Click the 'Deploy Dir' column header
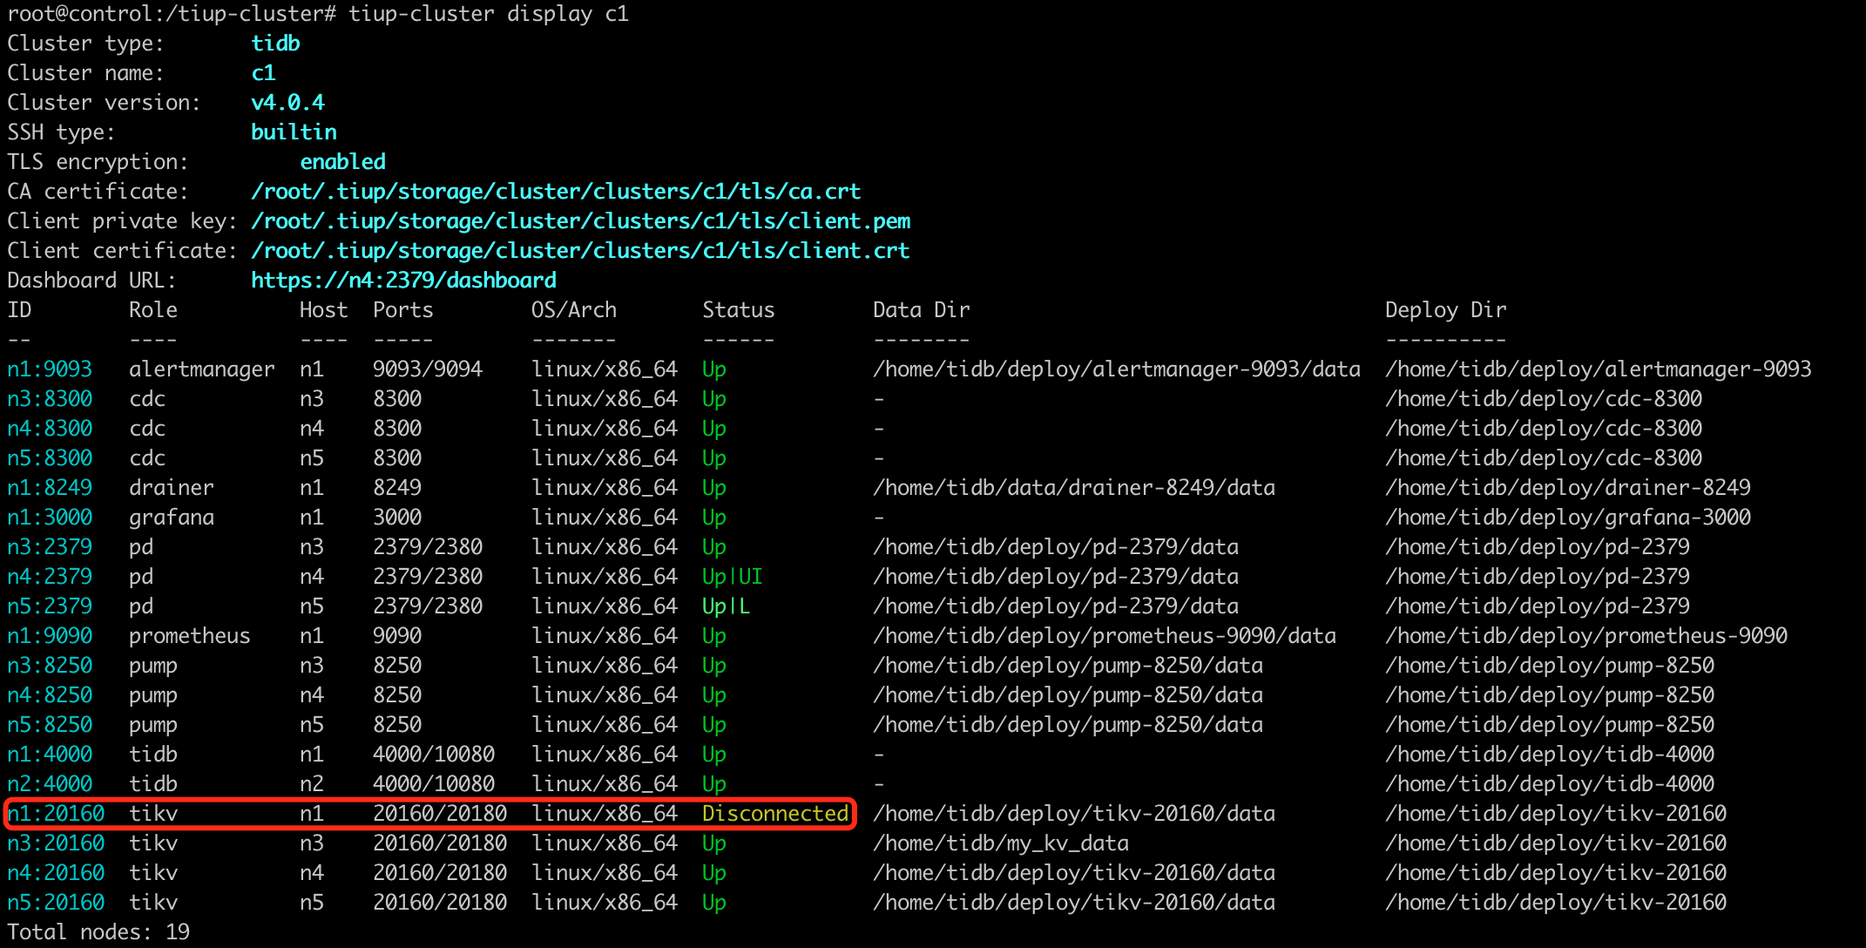1866x948 pixels. [x=1445, y=310]
